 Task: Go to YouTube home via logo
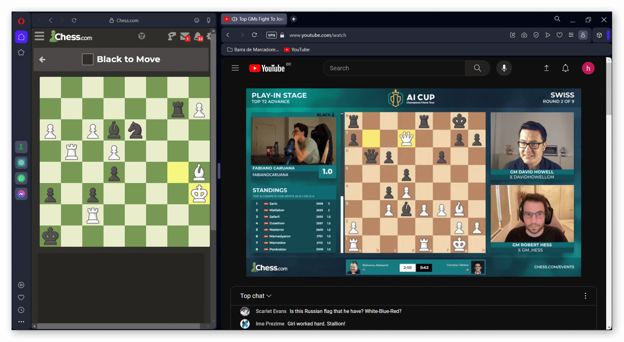[267, 68]
